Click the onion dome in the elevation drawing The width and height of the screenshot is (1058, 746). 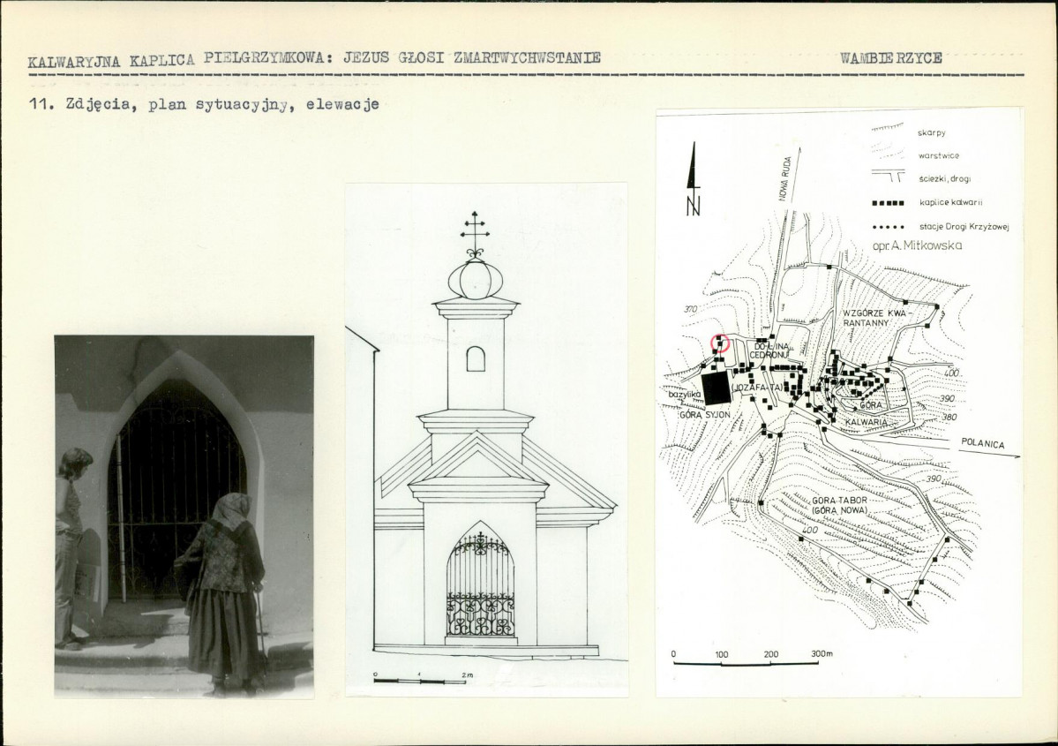(x=475, y=279)
